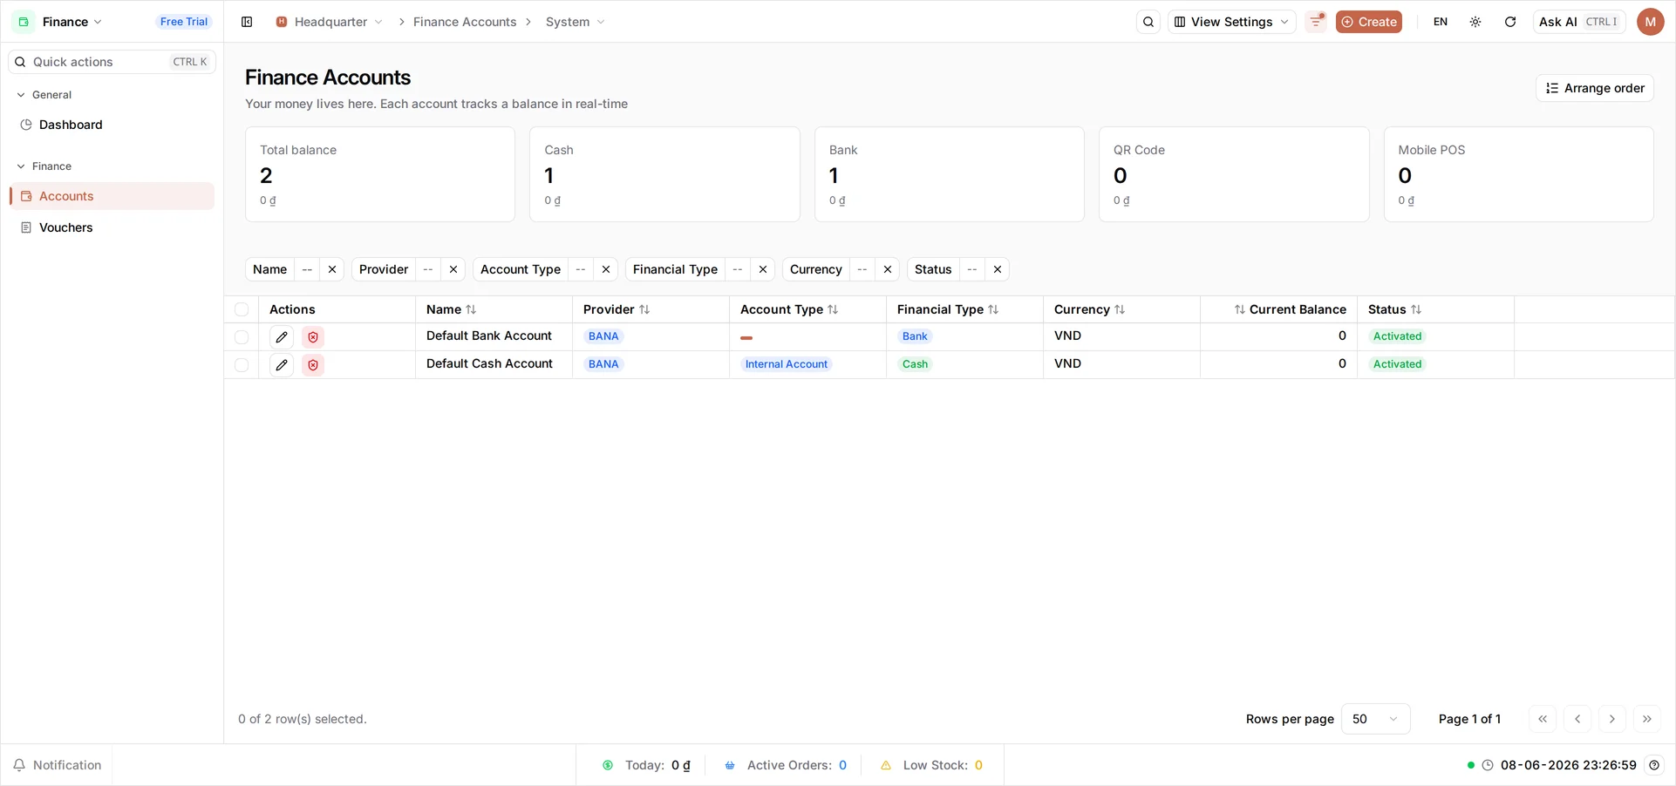Open Dashboard in the sidebar
1676x786 pixels.
point(112,125)
